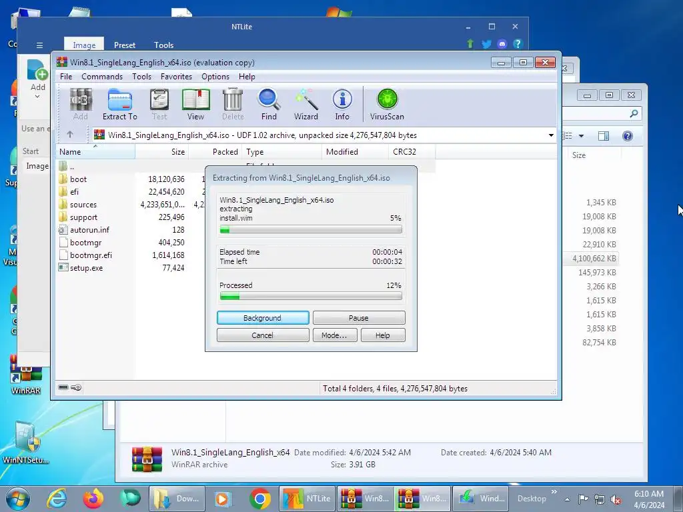Screen dimensions: 683x512
Task: Click the Explorer search magnifier icon
Action: 634,113
